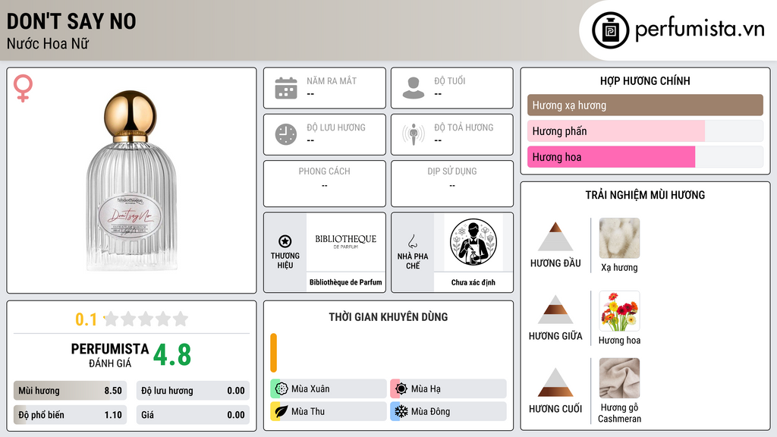777x437 pixels.
Task: Click the Mùa Thu leaf icon
Action: tap(282, 411)
